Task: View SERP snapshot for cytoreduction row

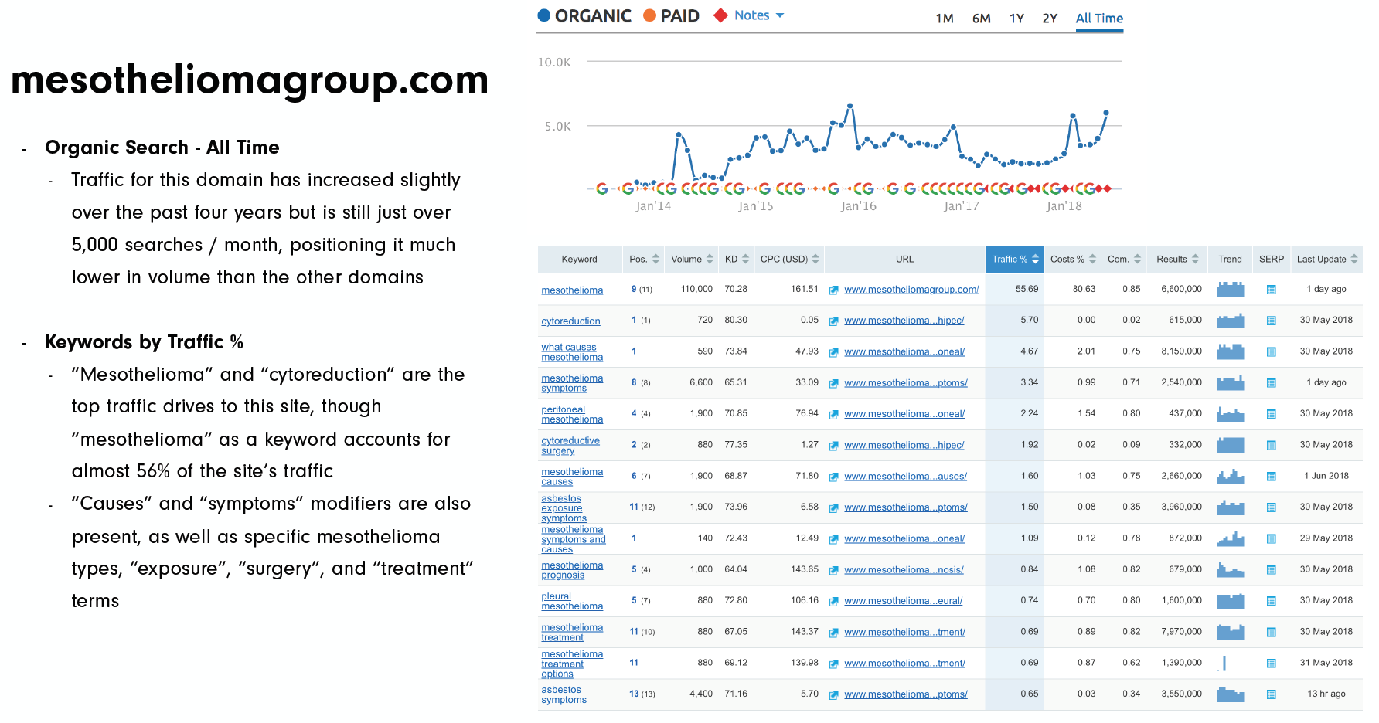Action: 1271,321
